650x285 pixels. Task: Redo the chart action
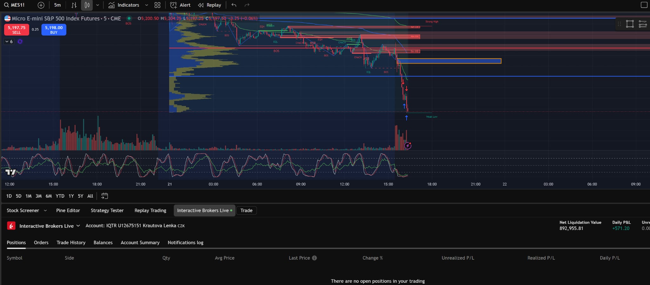247,5
